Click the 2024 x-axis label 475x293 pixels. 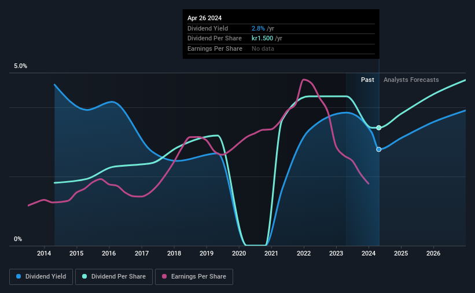(x=369, y=253)
